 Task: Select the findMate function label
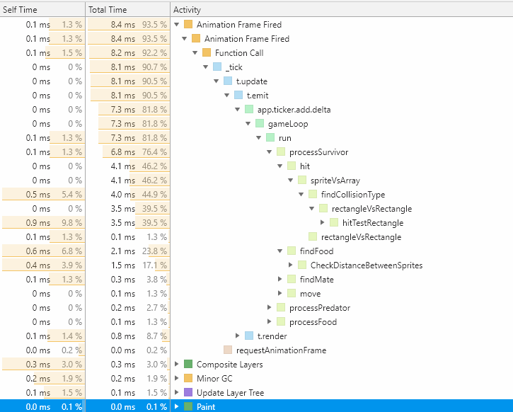point(316,280)
